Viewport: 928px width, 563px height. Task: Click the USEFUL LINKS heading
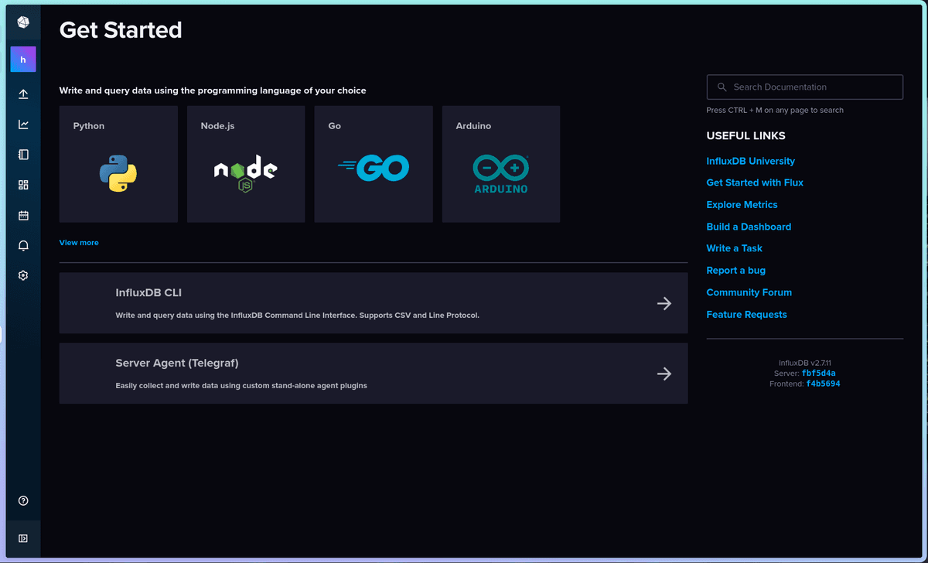pyautogui.click(x=745, y=135)
